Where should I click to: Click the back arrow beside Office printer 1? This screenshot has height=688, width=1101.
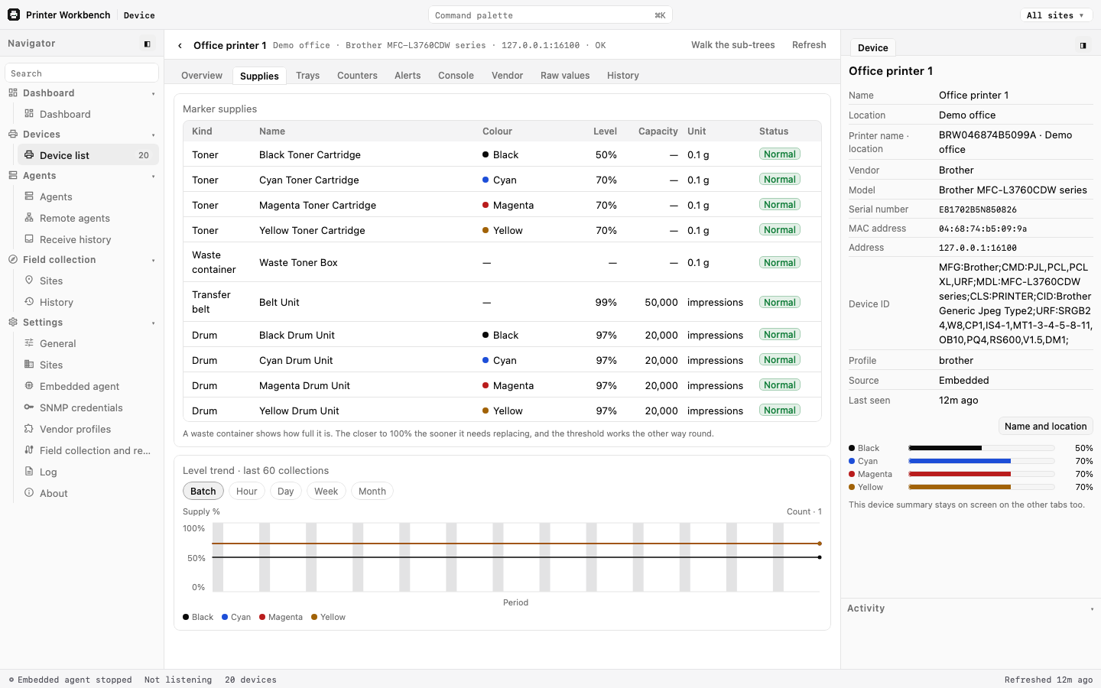coord(180,46)
